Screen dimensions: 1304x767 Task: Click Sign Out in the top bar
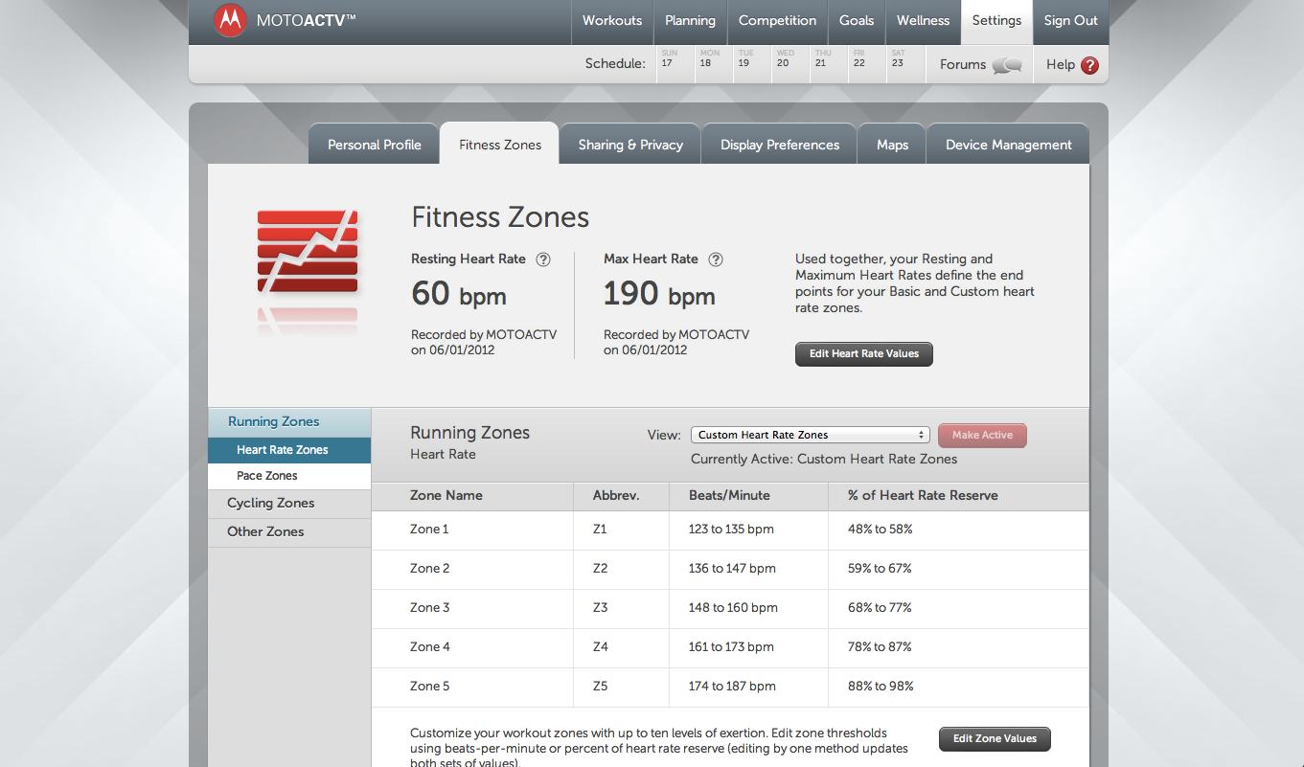point(1070,21)
